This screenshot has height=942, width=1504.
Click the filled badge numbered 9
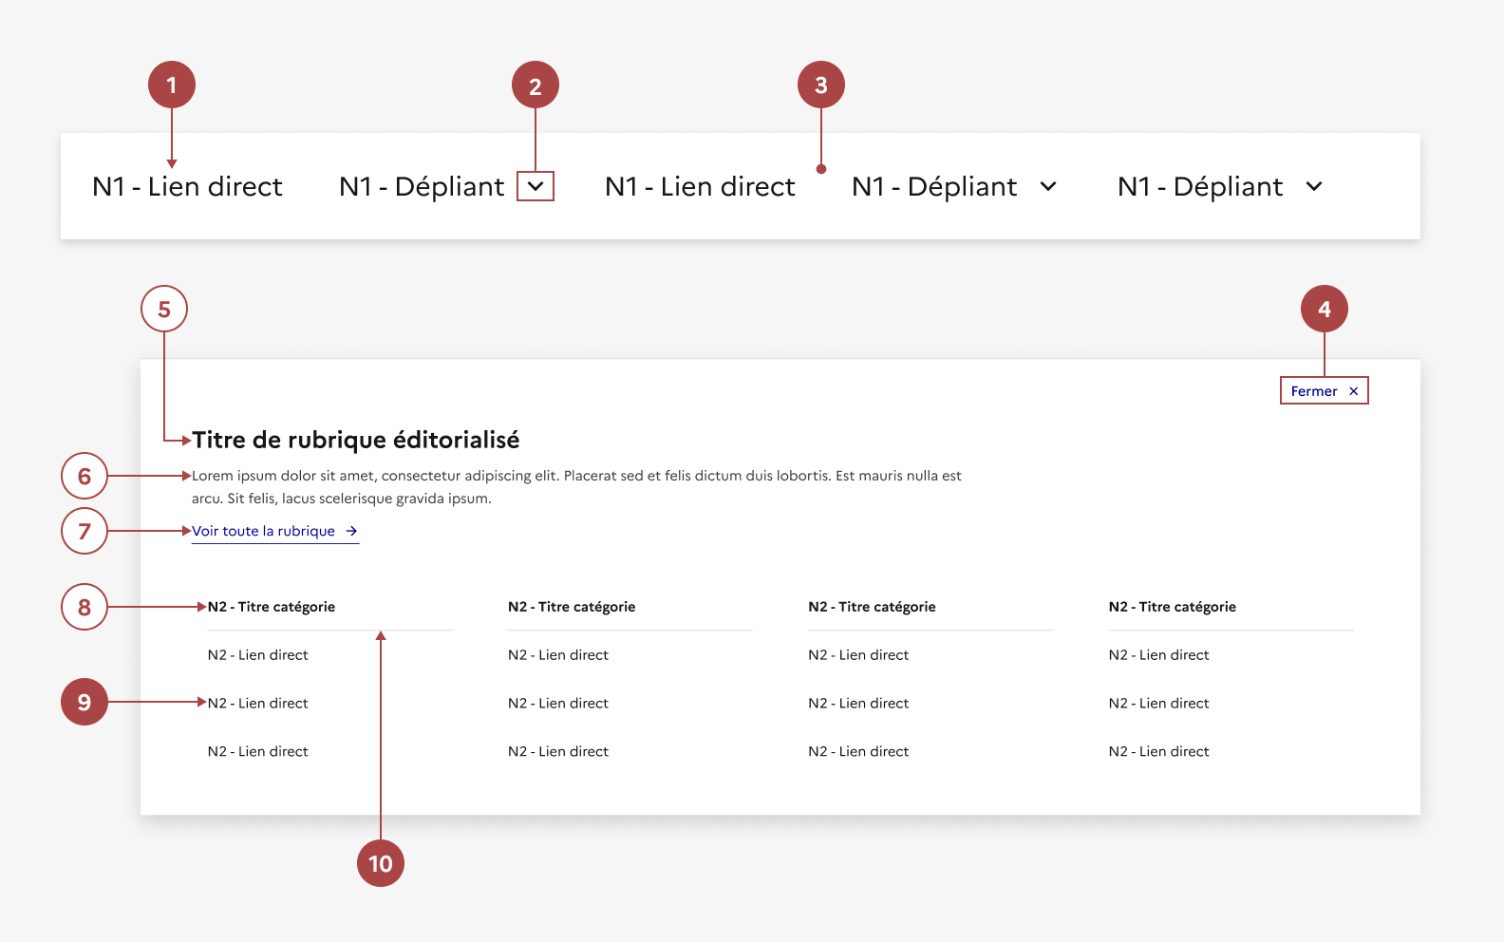pos(85,702)
